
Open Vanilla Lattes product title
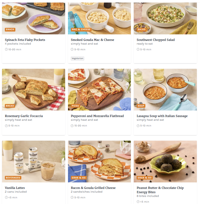click(x=15, y=188)
